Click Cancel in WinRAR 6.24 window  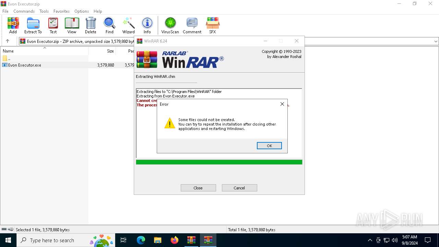pyautogui.click(x=239, y=188)
